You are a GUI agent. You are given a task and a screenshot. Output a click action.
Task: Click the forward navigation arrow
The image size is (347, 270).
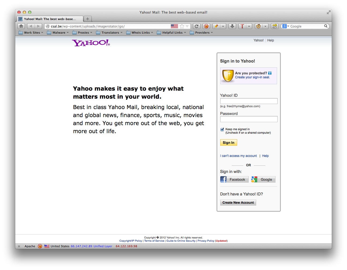(38, 26)
